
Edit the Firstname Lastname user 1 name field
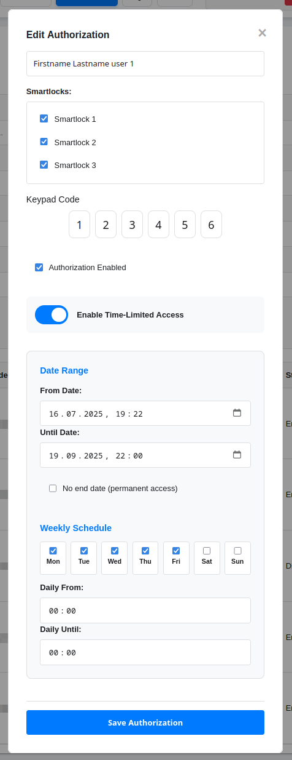point(145,63)
